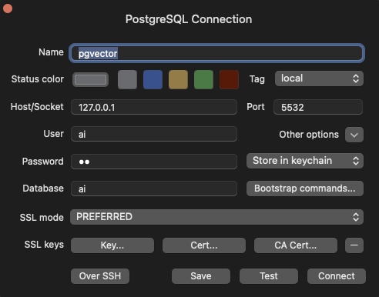
Task: Click the CA Cert button
Action: tap(296, 245)
